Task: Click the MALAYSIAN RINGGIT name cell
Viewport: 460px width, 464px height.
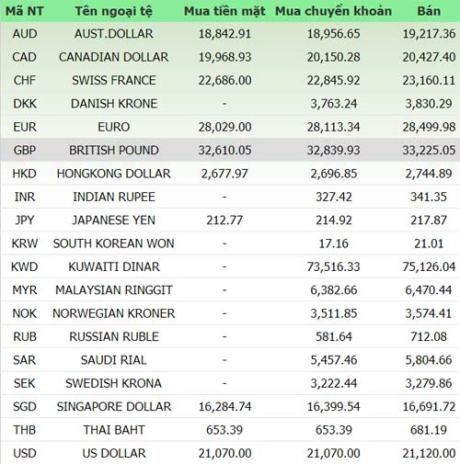Action: pos(113,290)
